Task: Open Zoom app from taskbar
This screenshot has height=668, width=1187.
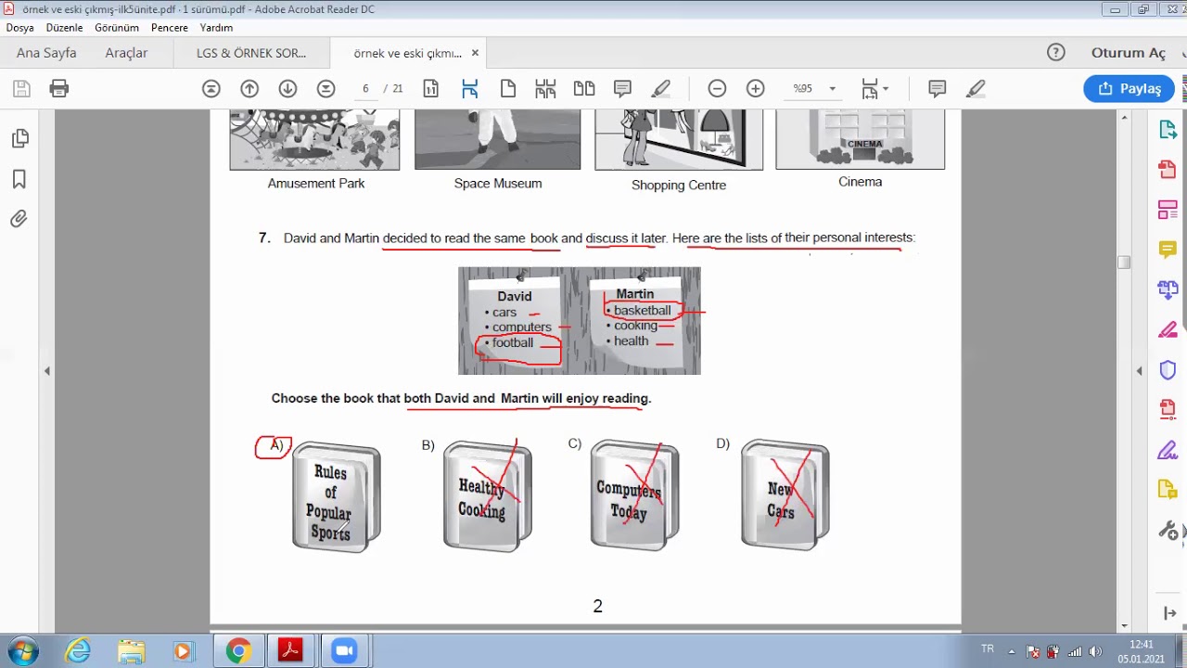Action: click(344, 651)
